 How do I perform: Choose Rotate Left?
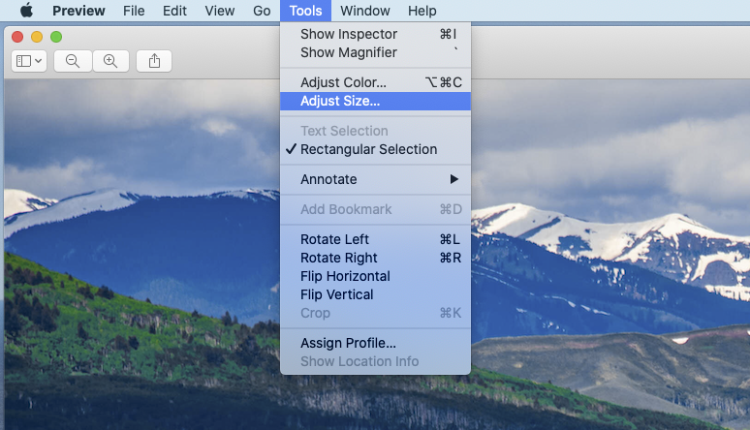coord(375,239)
